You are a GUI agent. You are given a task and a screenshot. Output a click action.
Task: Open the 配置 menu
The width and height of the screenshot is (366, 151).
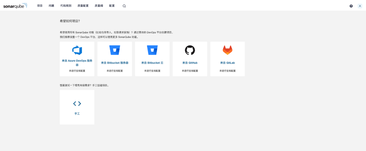coord(112,6)
